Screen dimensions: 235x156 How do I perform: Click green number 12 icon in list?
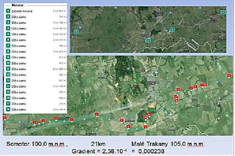click(8, 75)
